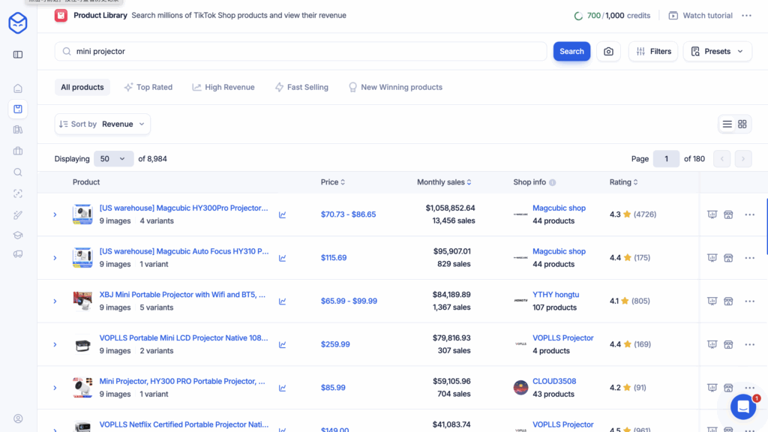
Task: Select the All products tab
Action: pos(82,87)
